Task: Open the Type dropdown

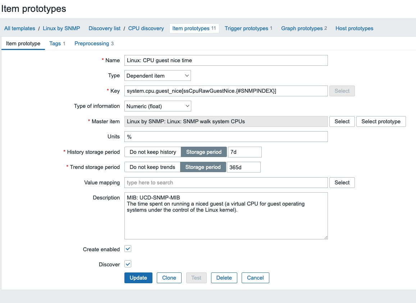Action: pyautogui.click(x=157, y=76)
